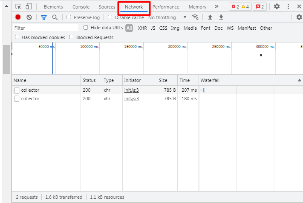Filter requests by Manifest

pos(247,28)
